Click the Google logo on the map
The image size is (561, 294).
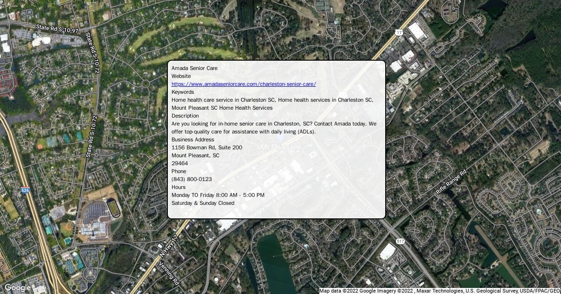pyautogui.click(x=17, y=288)
